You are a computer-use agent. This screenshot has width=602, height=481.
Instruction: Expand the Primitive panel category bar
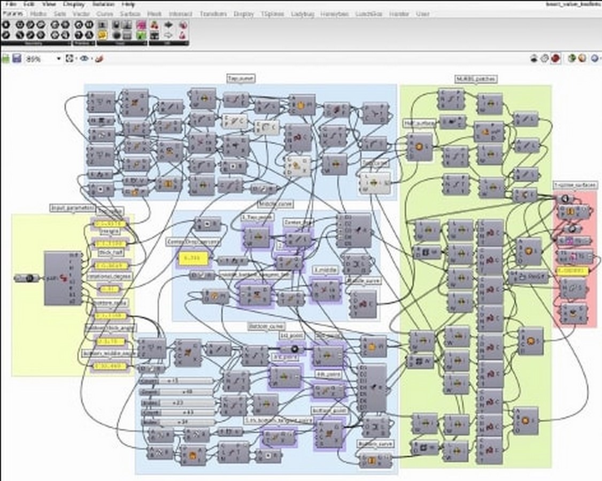(x=83, y=44)
